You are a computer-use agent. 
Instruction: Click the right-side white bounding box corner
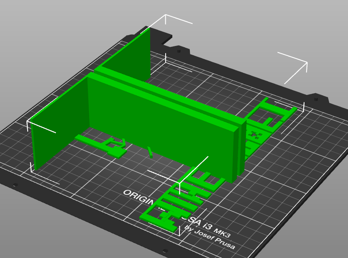tap(307, 62)
